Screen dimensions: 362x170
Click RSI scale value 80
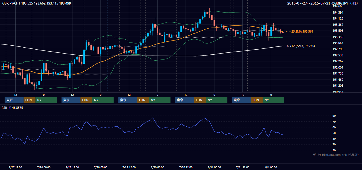point(334,116)
